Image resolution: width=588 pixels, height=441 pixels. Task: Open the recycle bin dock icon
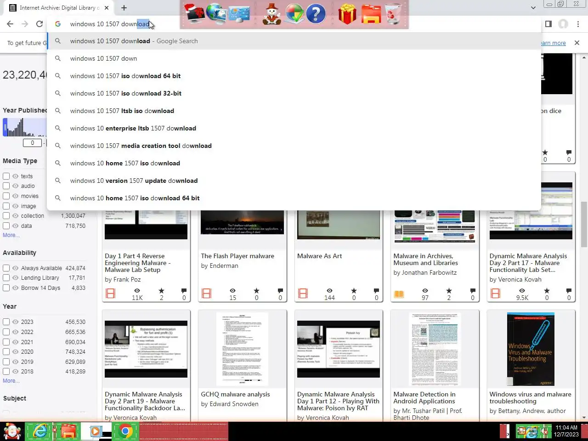(393, 14)
